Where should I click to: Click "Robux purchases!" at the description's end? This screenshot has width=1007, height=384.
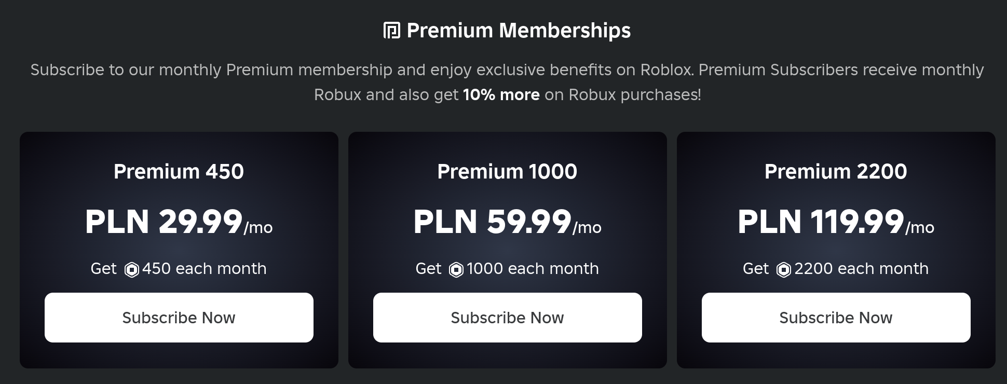click(634, 95)
